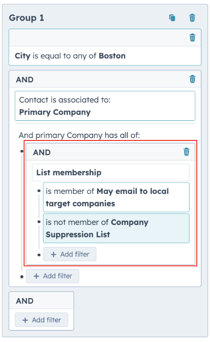Click the bottom empty AND header
The image size is (210, 342).
tap(25, 301)
